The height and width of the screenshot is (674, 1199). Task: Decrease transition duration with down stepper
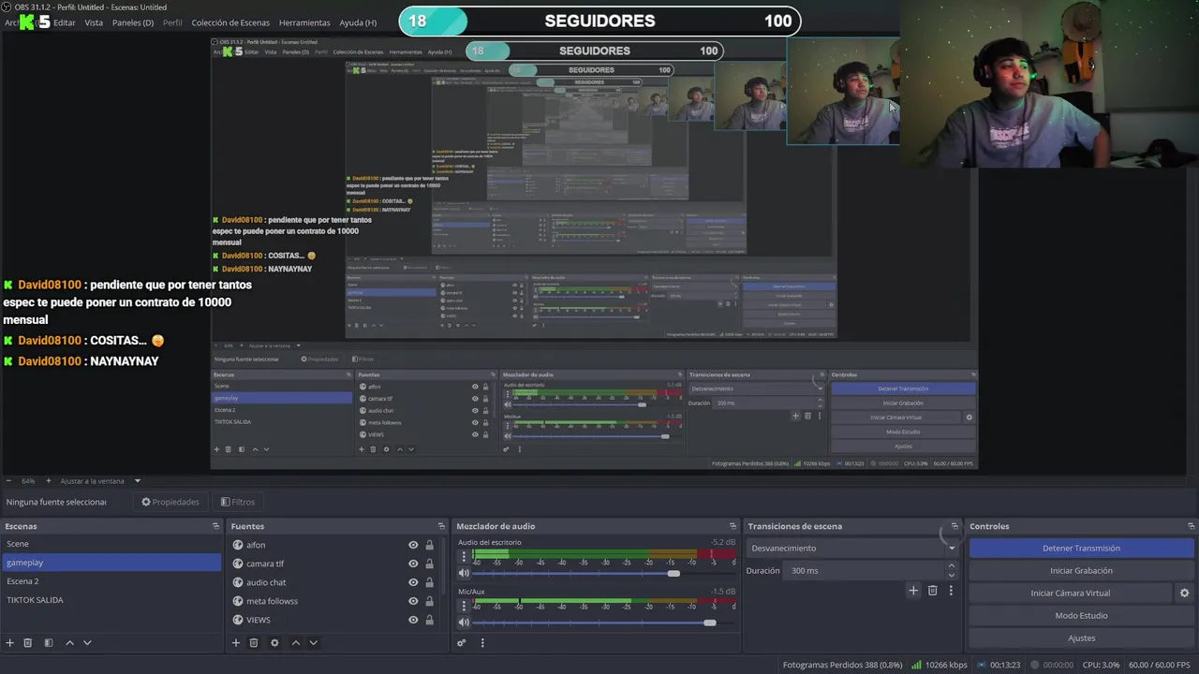[x=952, y=575]
